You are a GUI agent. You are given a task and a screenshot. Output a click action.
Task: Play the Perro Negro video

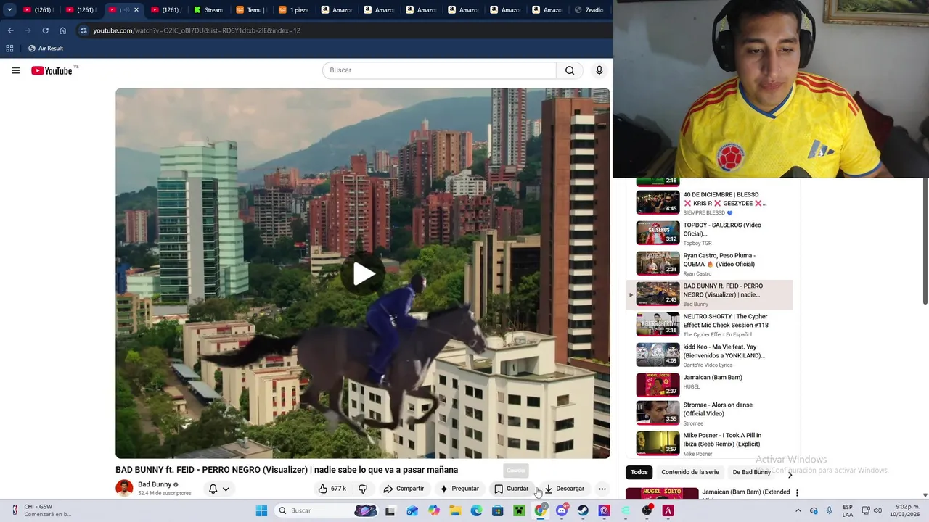[x=363, y=273]
